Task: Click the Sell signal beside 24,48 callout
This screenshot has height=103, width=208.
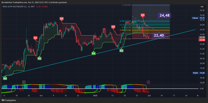Action: [143, 15]
